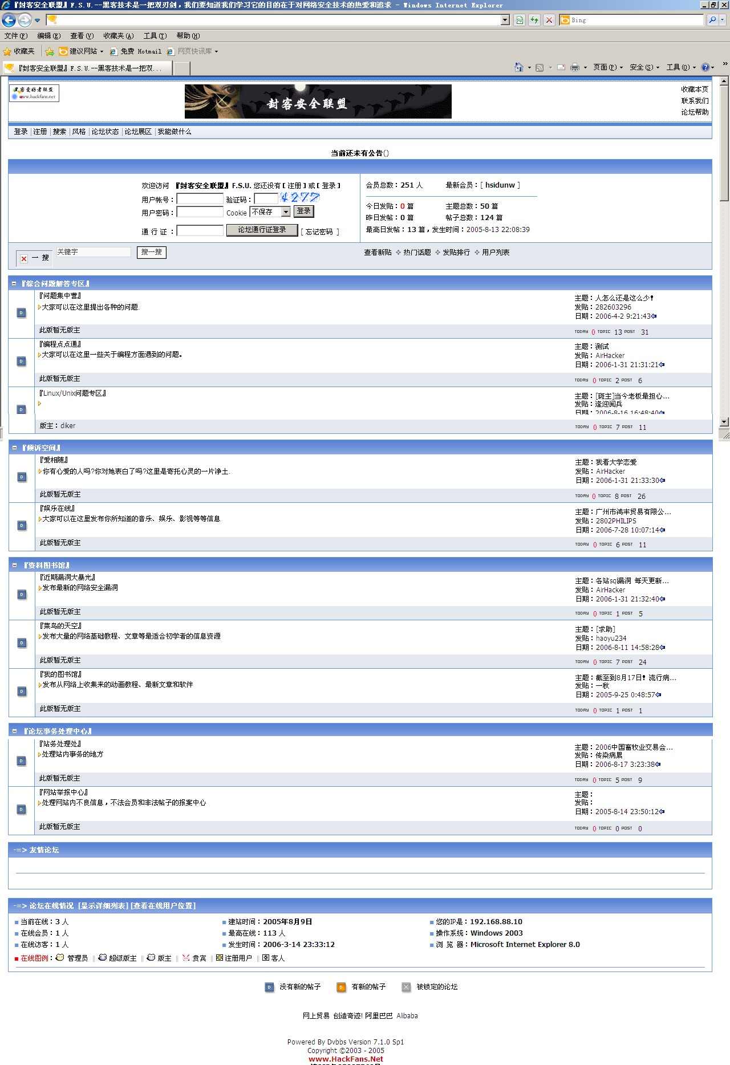
Task: Click the Bing search magnifier icon
Action: (x=712, y=20)
